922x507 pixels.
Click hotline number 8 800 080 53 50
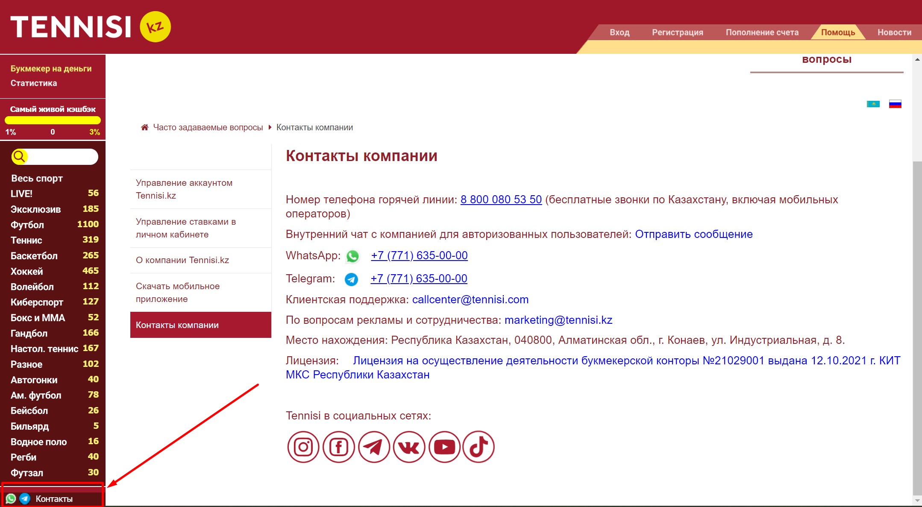[501, 199]
